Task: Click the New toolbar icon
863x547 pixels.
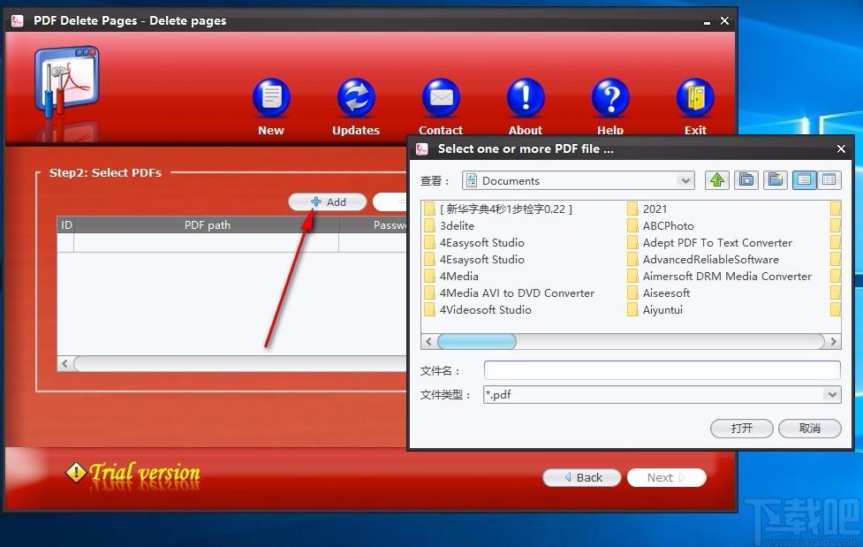Action: pos(271,98)
